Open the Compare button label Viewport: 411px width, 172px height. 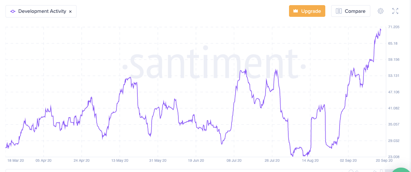[355, 11]
